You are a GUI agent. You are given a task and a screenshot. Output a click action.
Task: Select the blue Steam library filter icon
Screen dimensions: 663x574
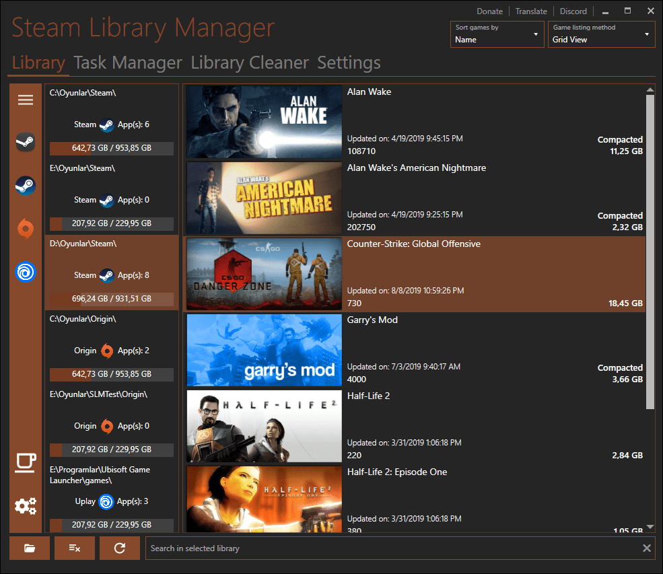click(x=25, y=185)
